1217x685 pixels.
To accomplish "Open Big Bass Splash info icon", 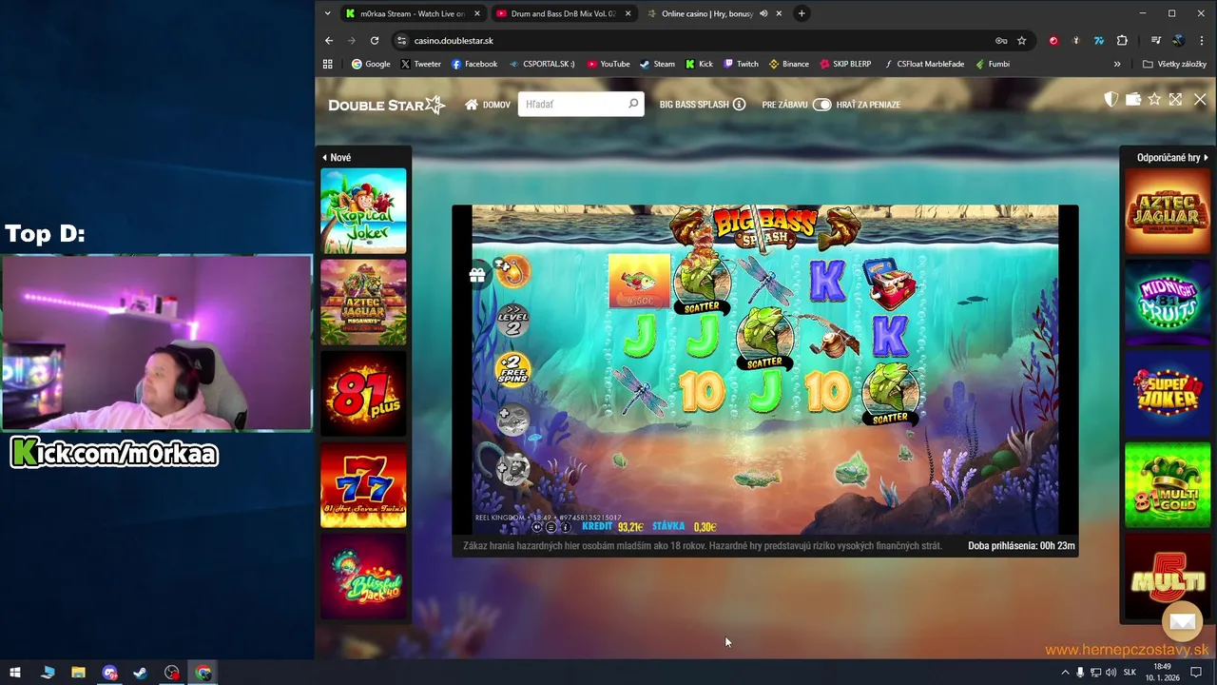I will point(739,105).
